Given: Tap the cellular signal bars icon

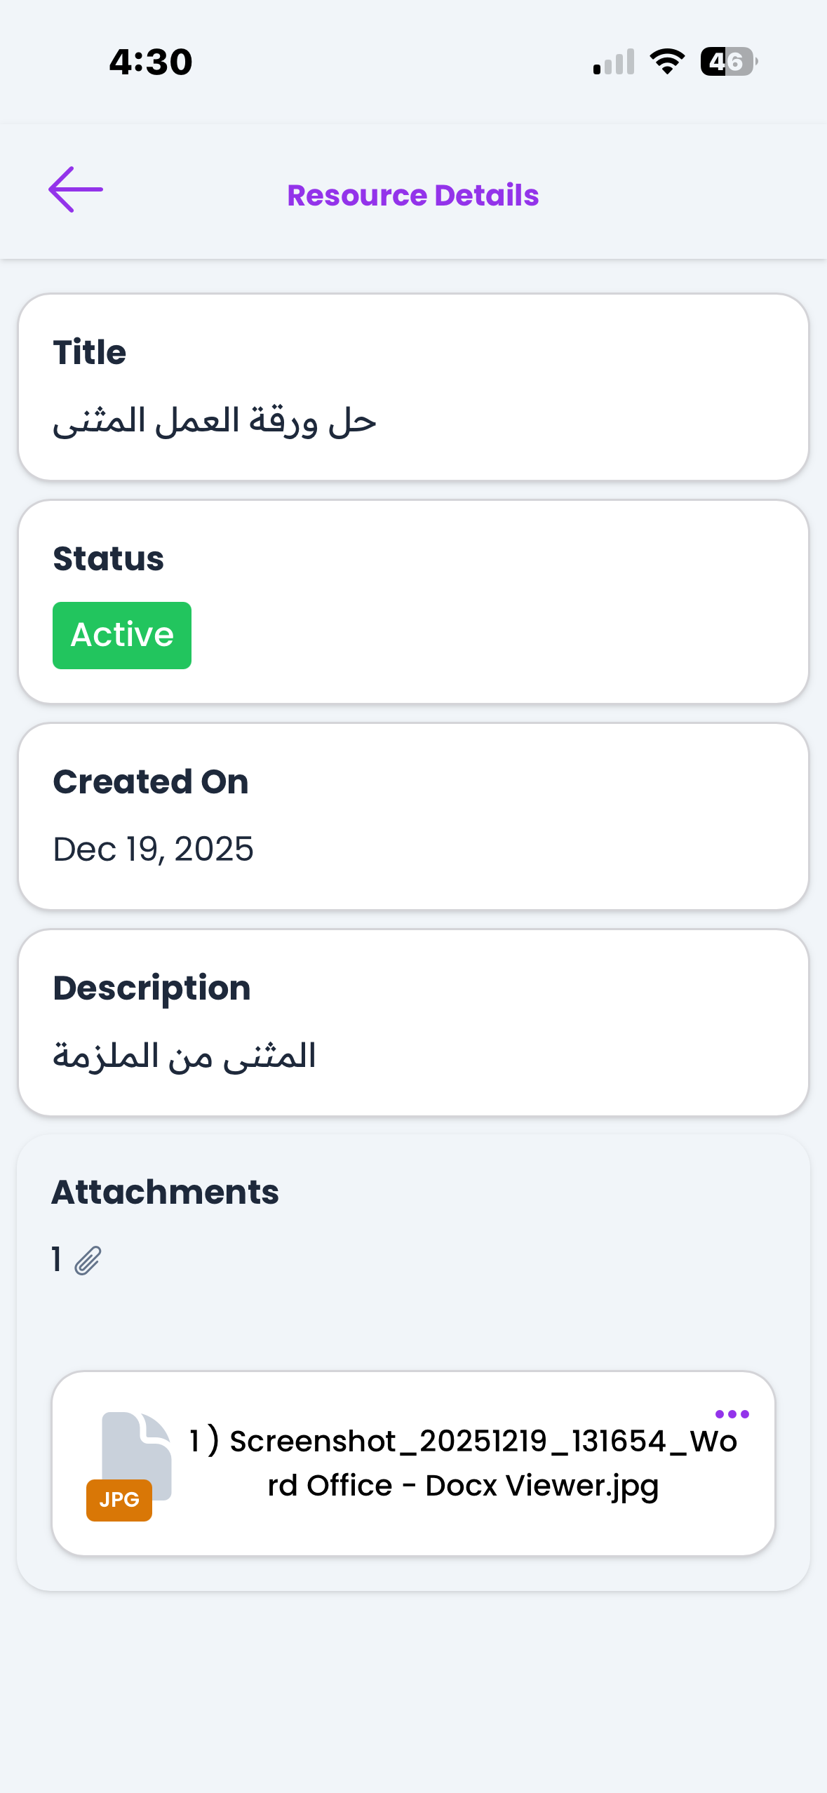Looking at the screenshot, I should [x=614, y=62].
